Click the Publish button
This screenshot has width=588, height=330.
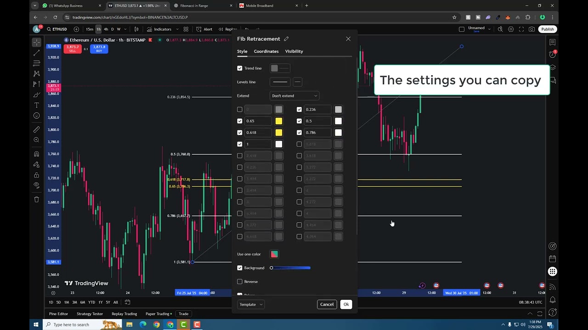pyautogui.click(x=548, y=29)
